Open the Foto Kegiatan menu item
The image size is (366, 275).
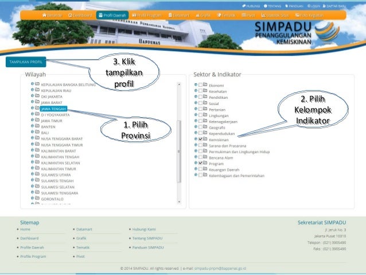[x=309, y=16]
